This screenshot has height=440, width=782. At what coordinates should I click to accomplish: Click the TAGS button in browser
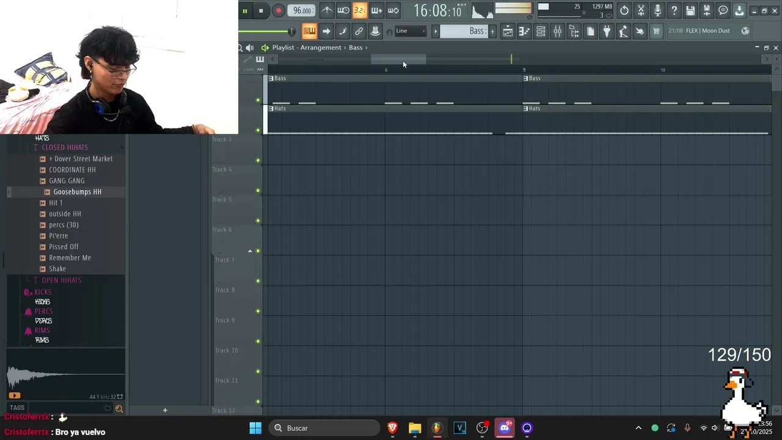(x=17, y=408)
